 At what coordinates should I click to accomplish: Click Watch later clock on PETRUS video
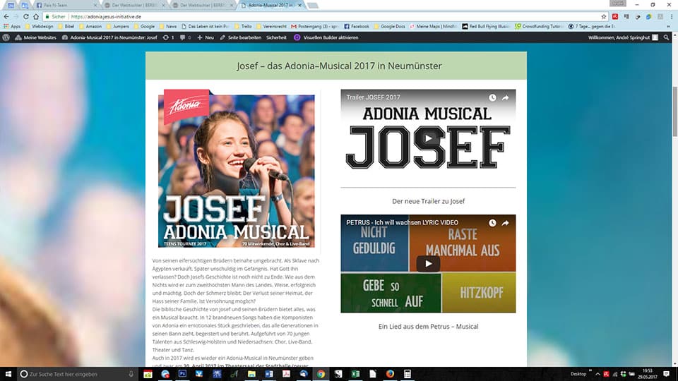pos(492,223)
